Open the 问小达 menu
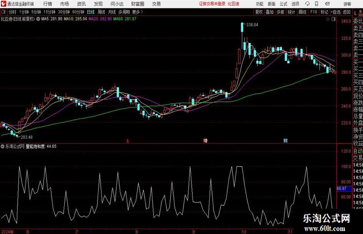The height and width of the screenshot is (234, 363). [117, 4]
